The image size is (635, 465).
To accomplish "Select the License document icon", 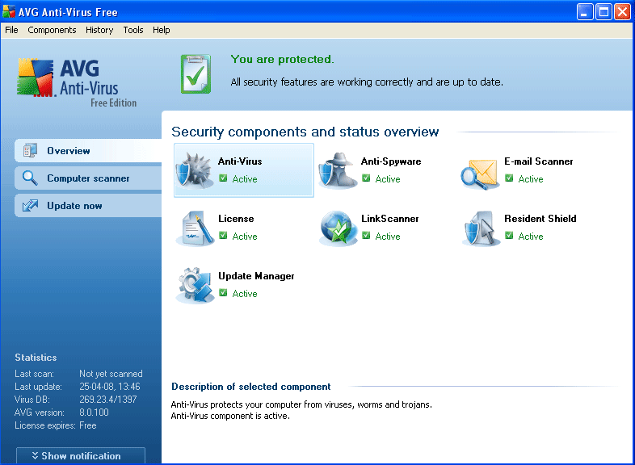I will pyautogui.click(x=195, y=228).
